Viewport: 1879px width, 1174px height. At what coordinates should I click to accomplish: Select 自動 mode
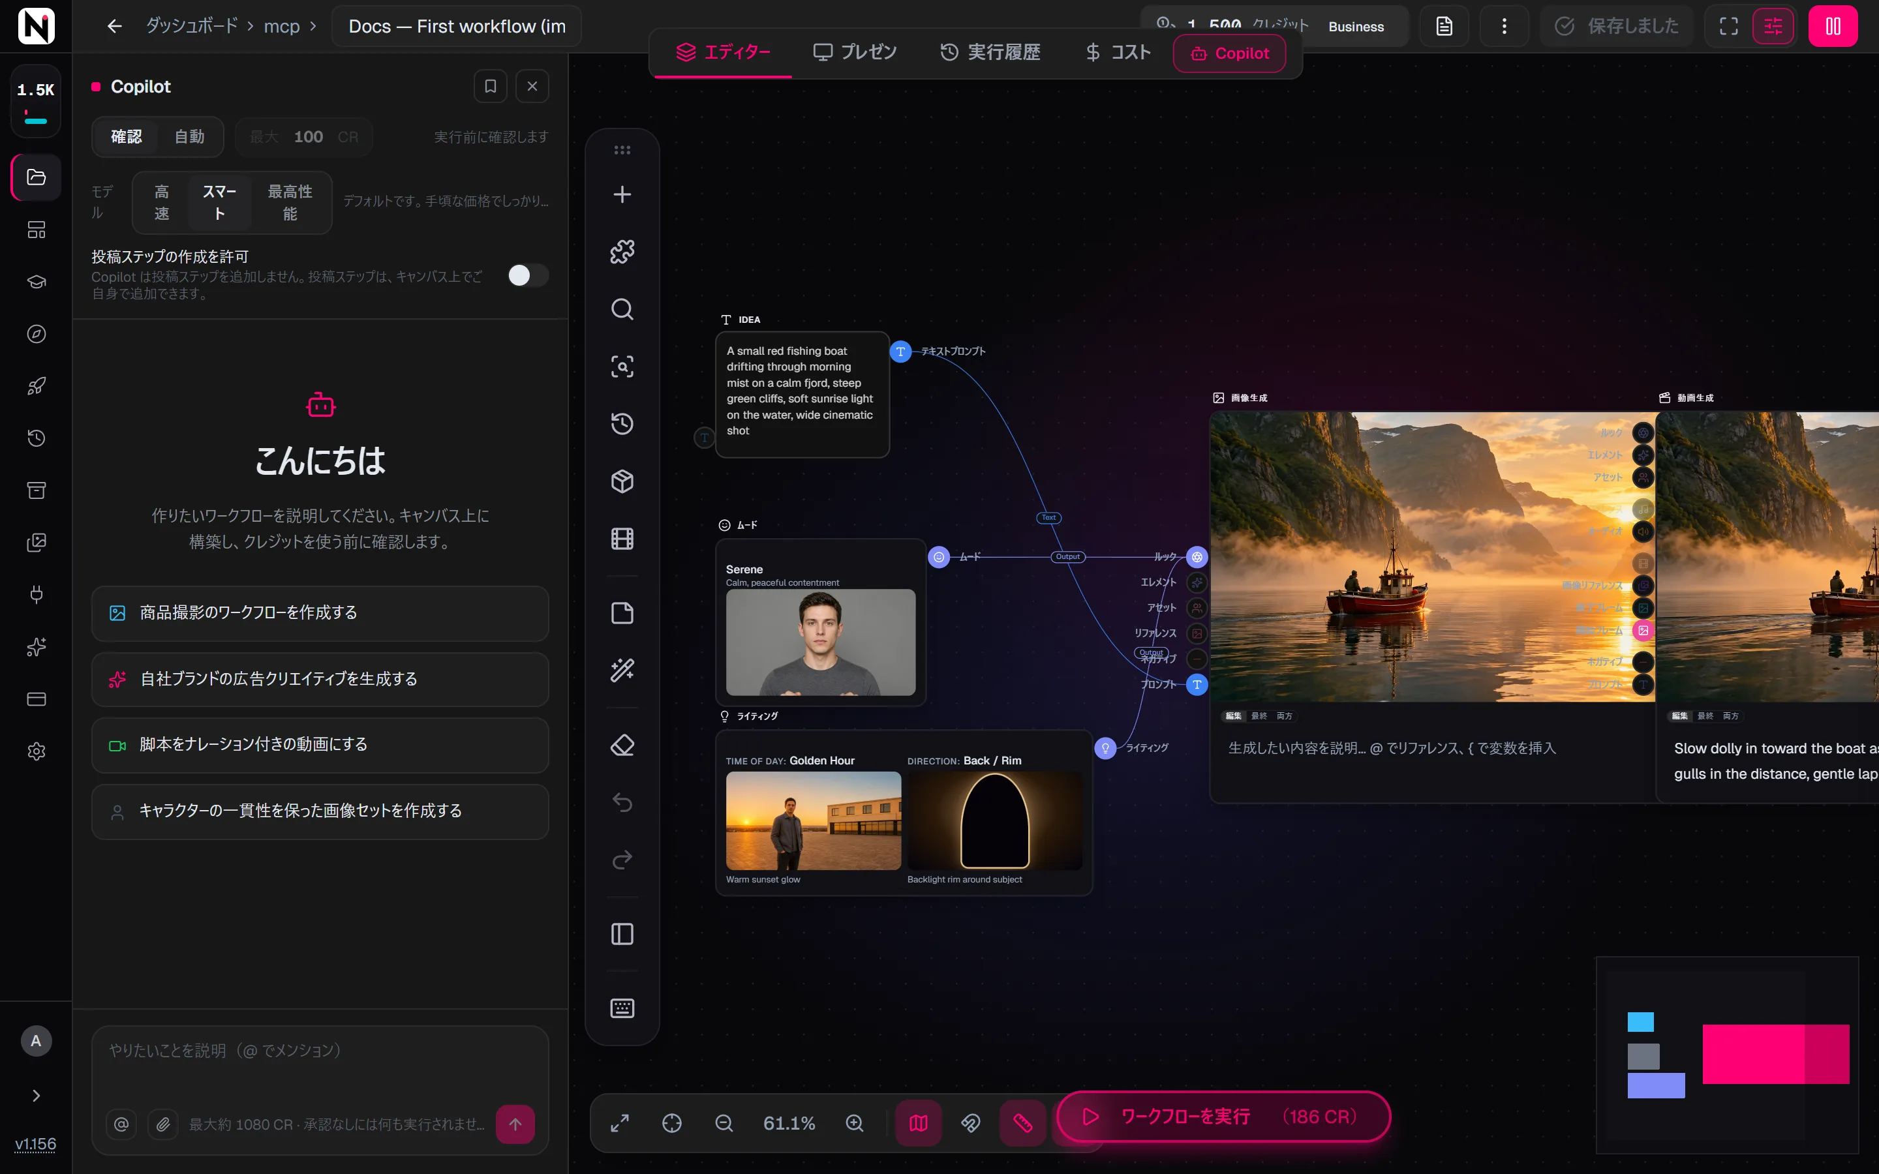coord(189,137)
